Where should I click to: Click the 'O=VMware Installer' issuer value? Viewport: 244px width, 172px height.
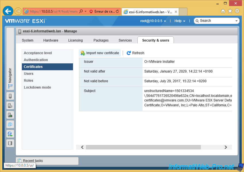pyautogui.click(x=159, y=62)
